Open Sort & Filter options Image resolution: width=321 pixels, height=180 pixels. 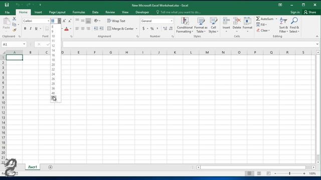(283, 25)
